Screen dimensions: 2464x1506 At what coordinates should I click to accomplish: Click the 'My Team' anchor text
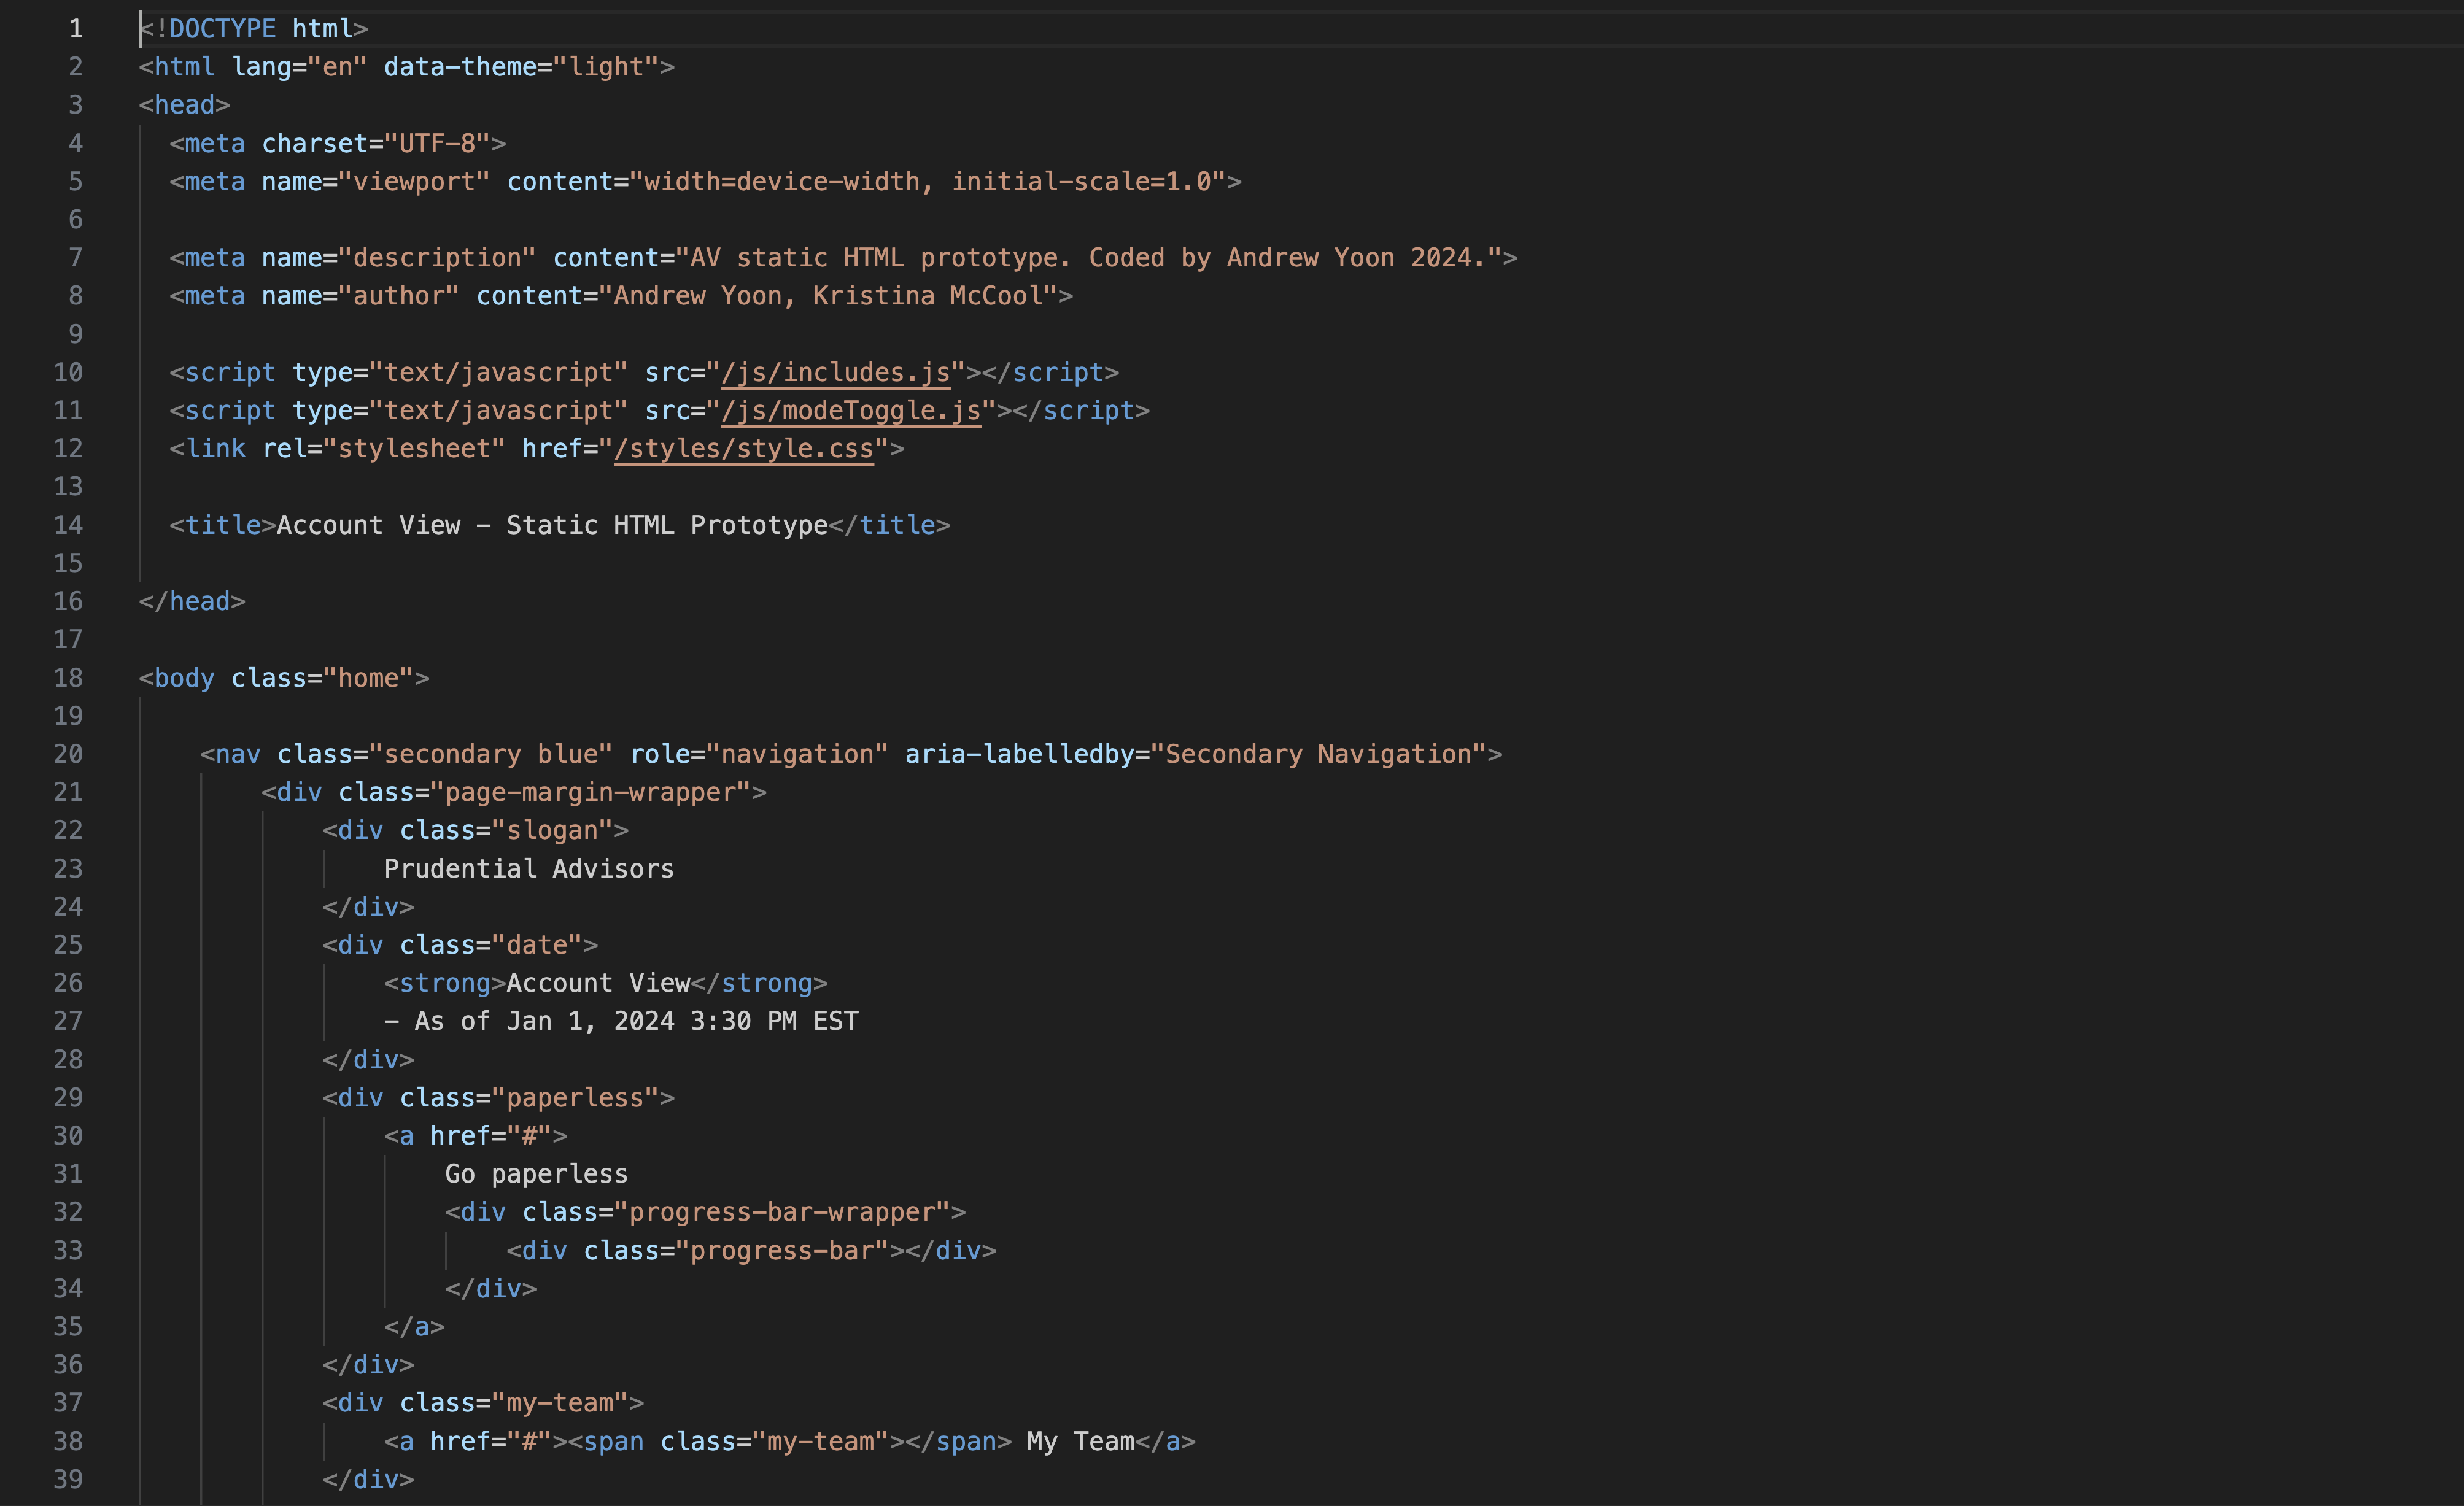(1080, 1441)
